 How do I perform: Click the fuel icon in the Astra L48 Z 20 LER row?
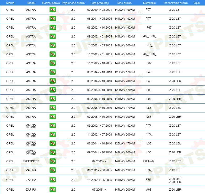(52, 81)
